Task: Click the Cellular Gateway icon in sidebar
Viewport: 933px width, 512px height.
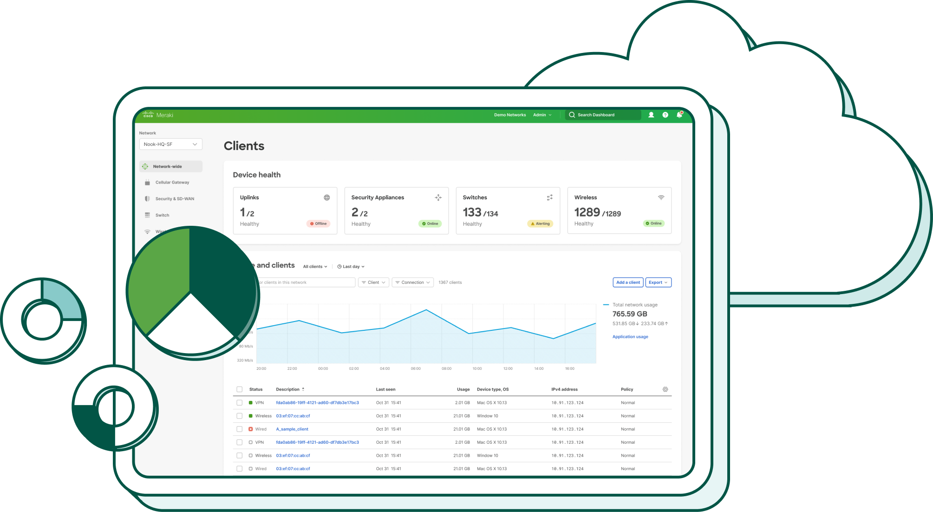Action: (147, 182)
